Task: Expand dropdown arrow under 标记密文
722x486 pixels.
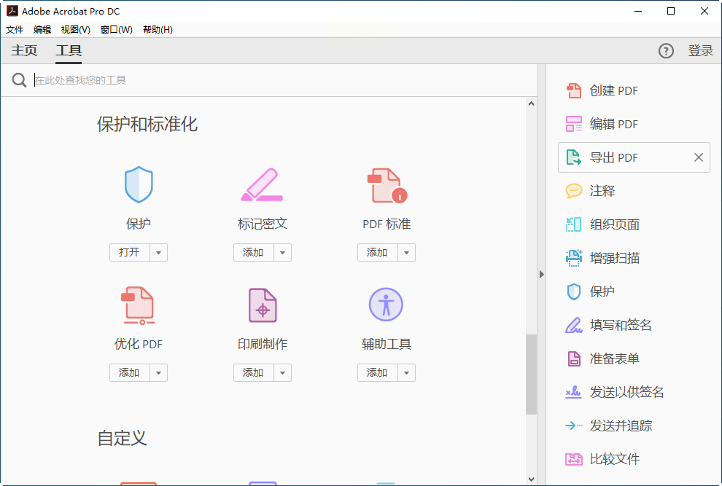Action: (x=283, y=253)
